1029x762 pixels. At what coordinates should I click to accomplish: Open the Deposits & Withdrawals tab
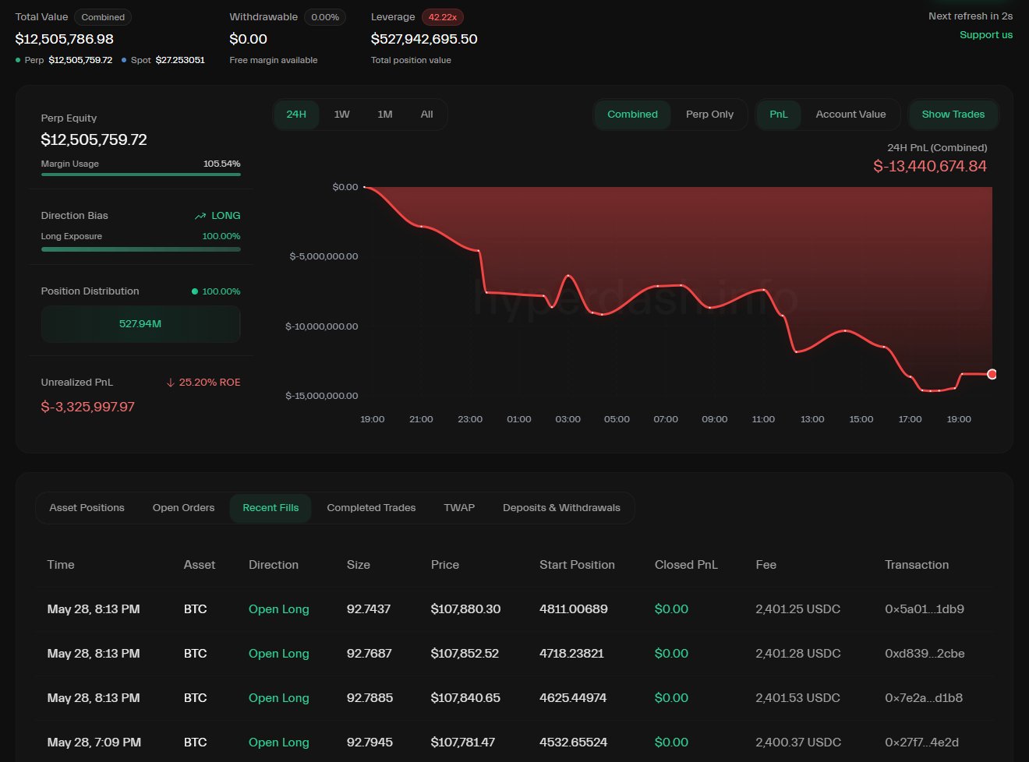[561, 508]
